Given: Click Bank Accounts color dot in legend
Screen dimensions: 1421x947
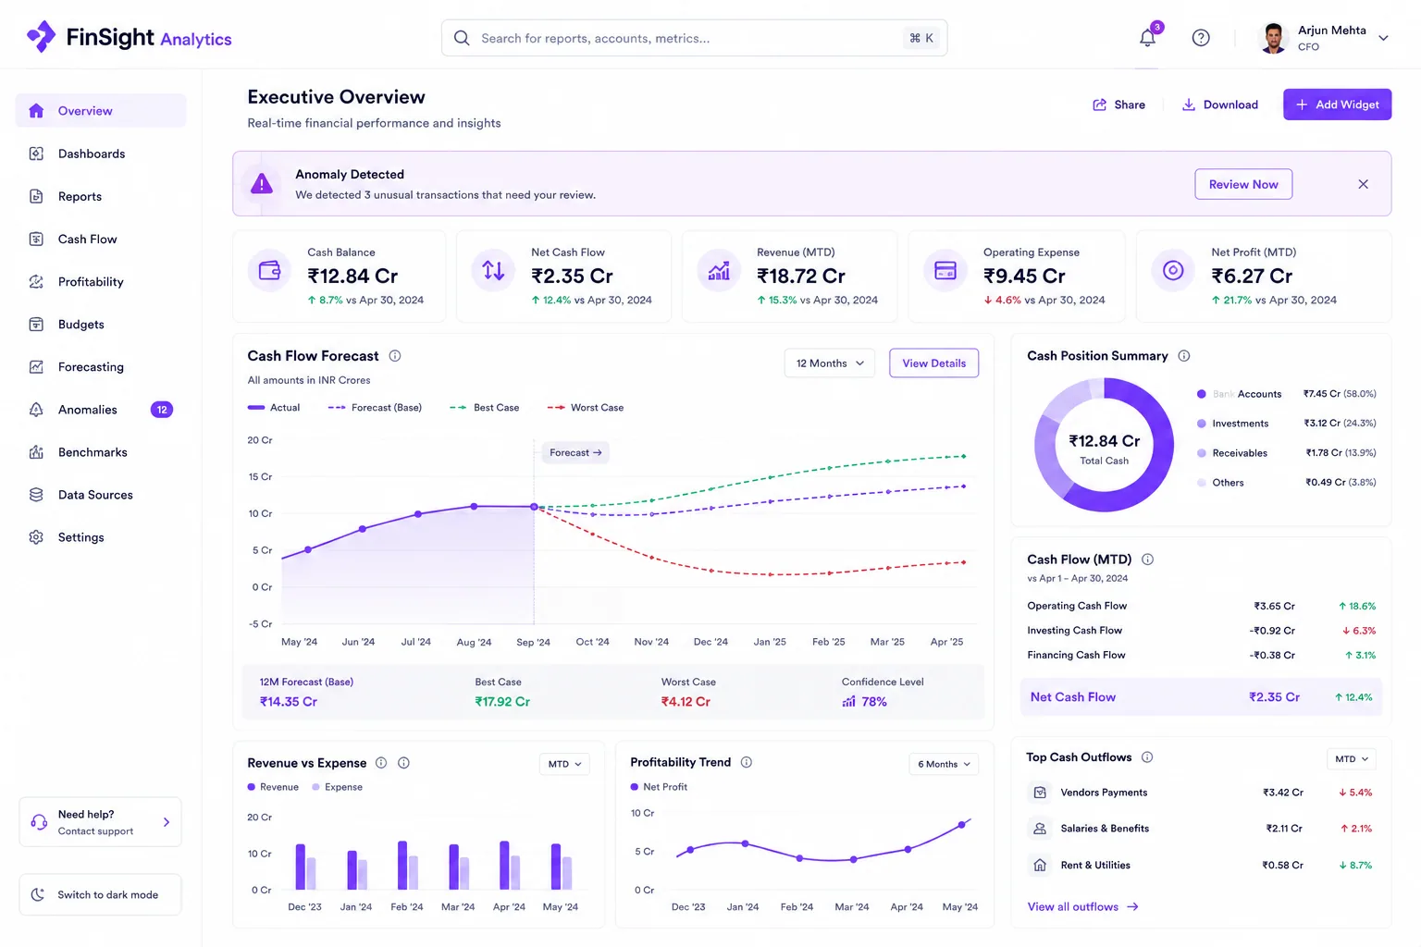Looking at the screenshot, I should [x=1202, y=394].
